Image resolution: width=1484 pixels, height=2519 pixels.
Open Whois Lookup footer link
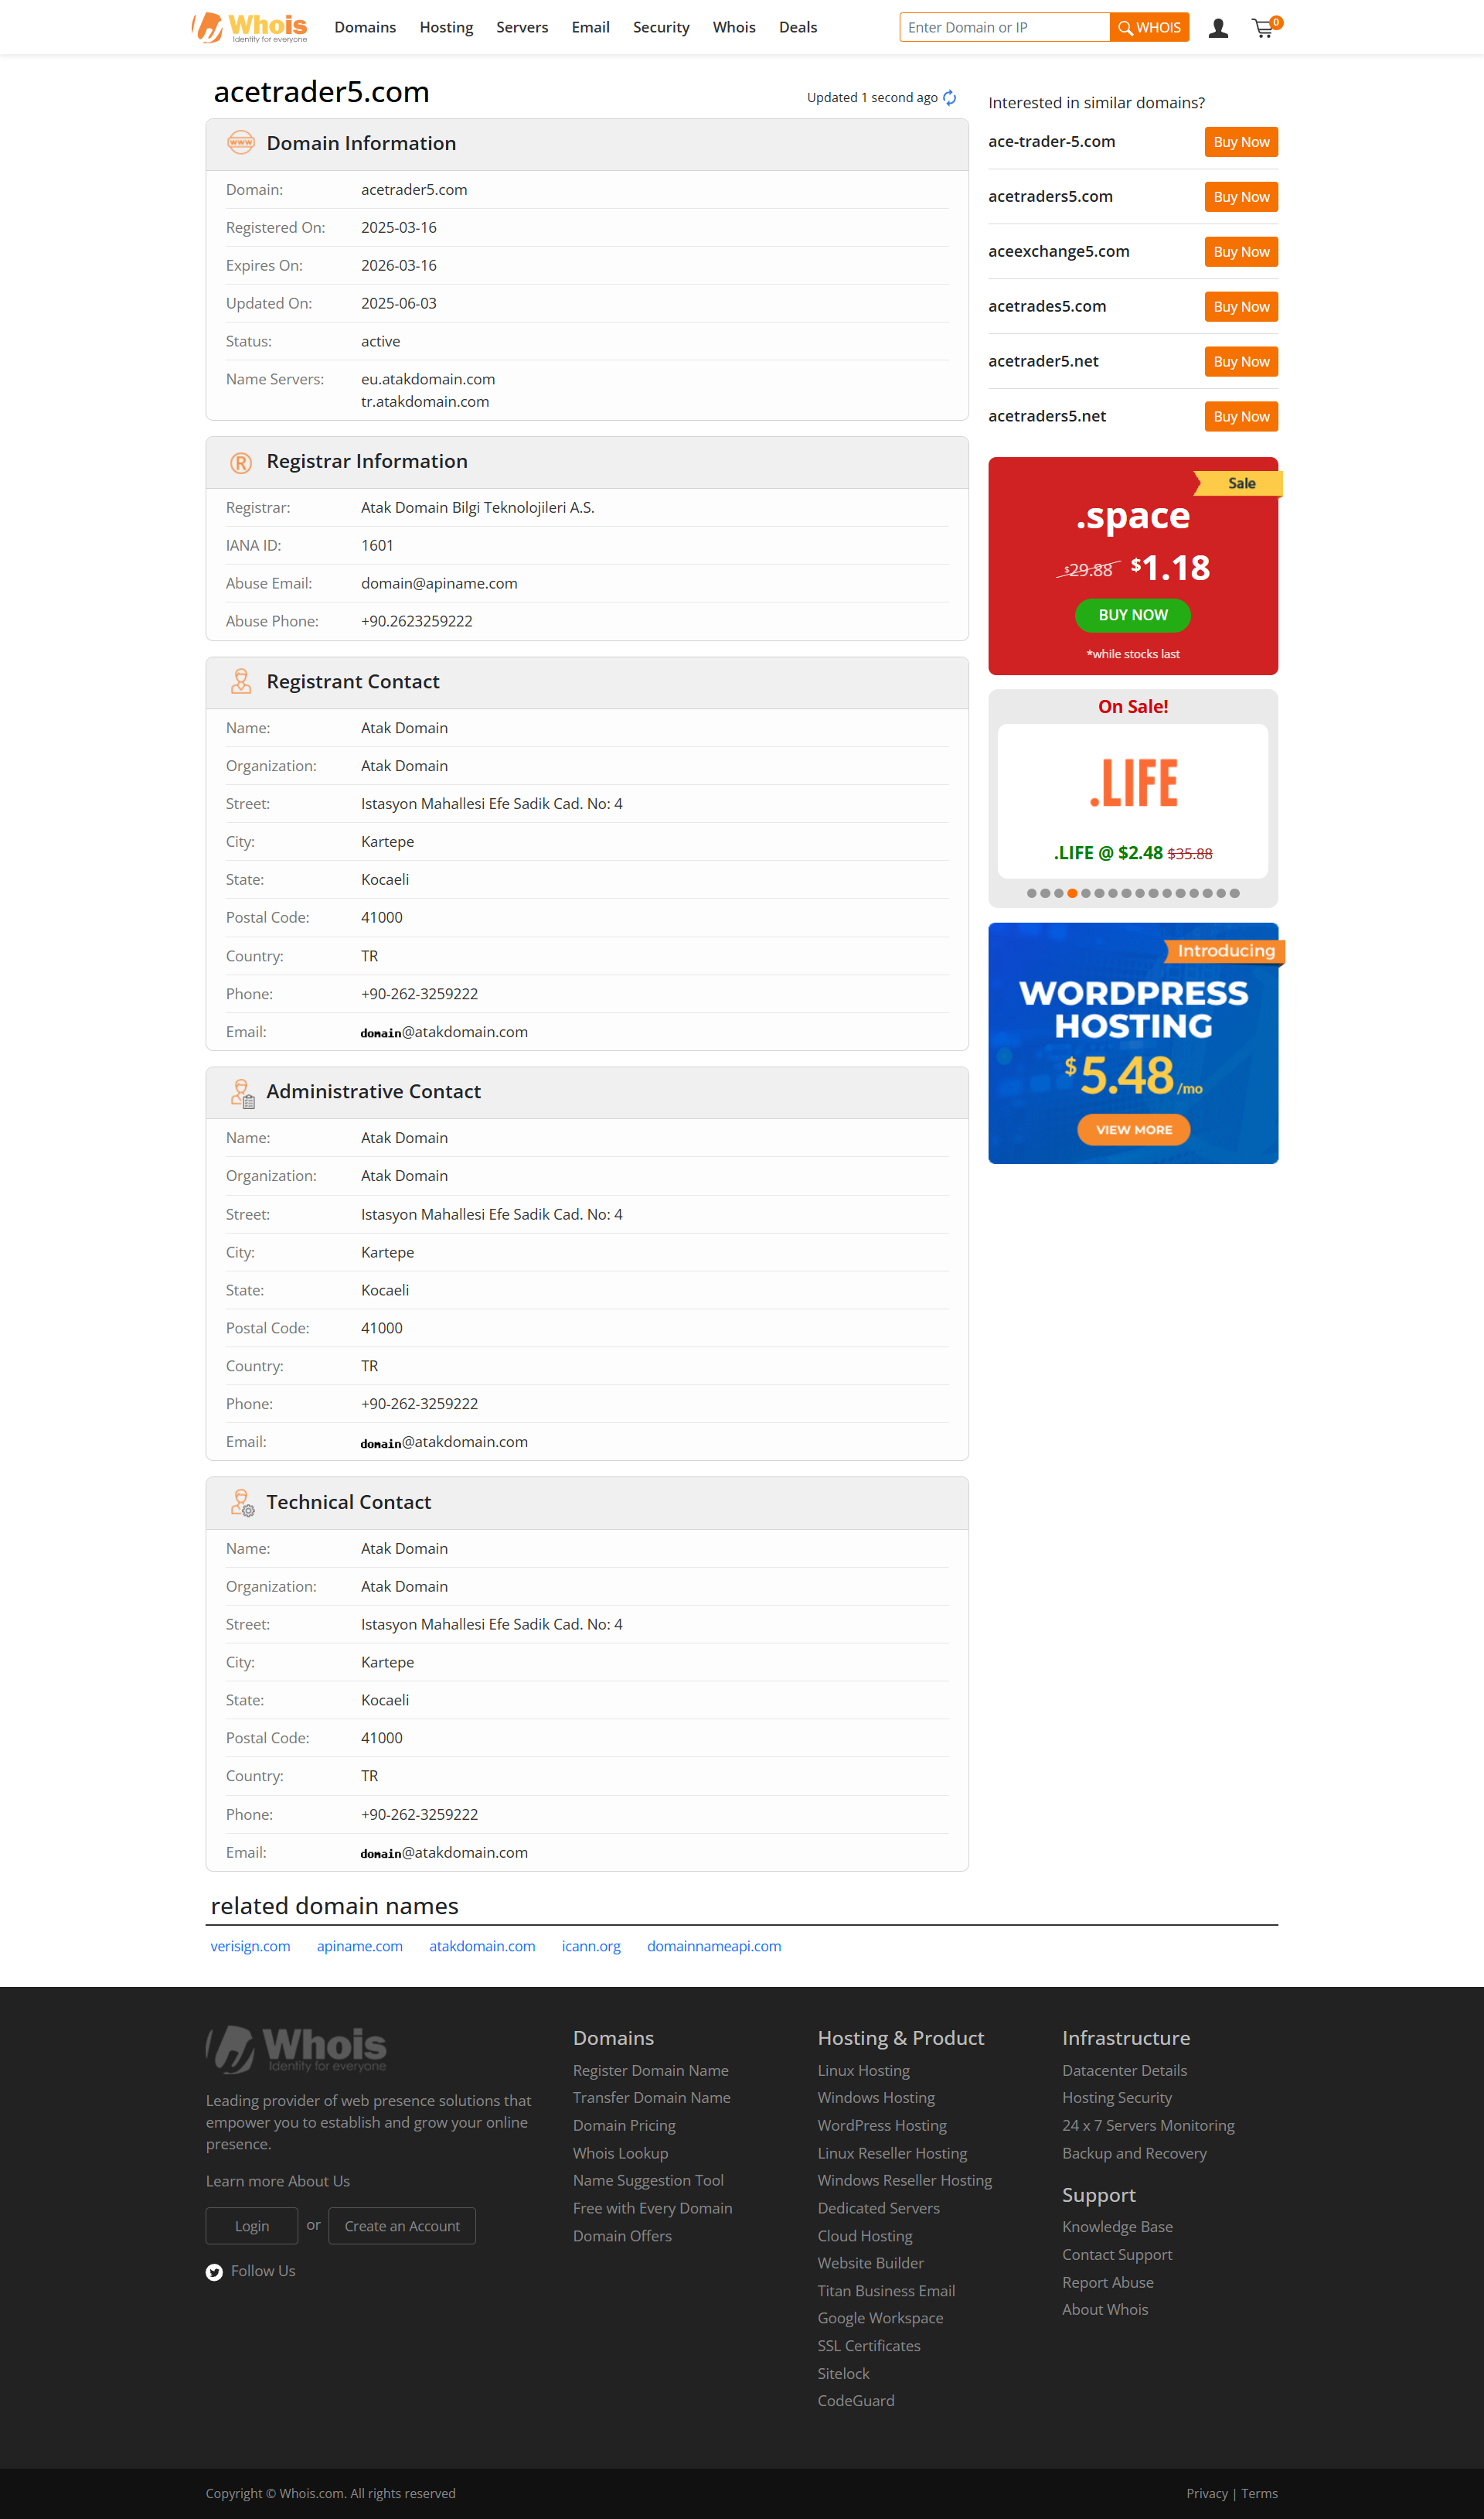(x=620, y=2153)
